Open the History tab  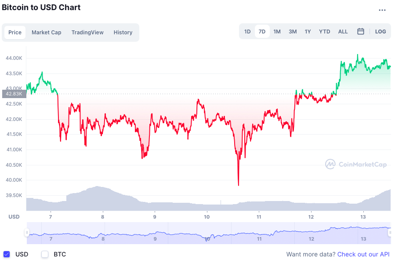pyautogui.click(x=123, y=33)
